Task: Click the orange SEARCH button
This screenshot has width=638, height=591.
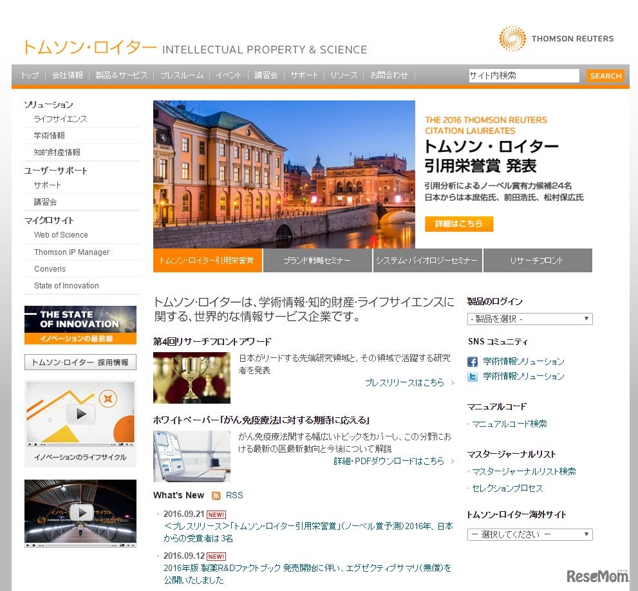Action: pos(605,76)
